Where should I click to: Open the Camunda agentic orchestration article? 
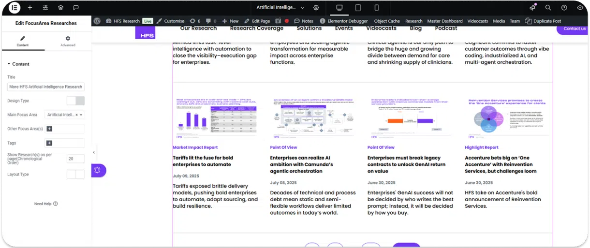pos(301,164)
